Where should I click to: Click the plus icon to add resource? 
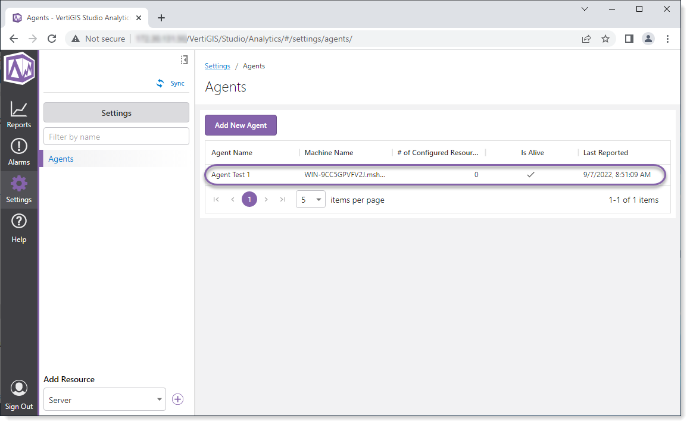(177, 399)
